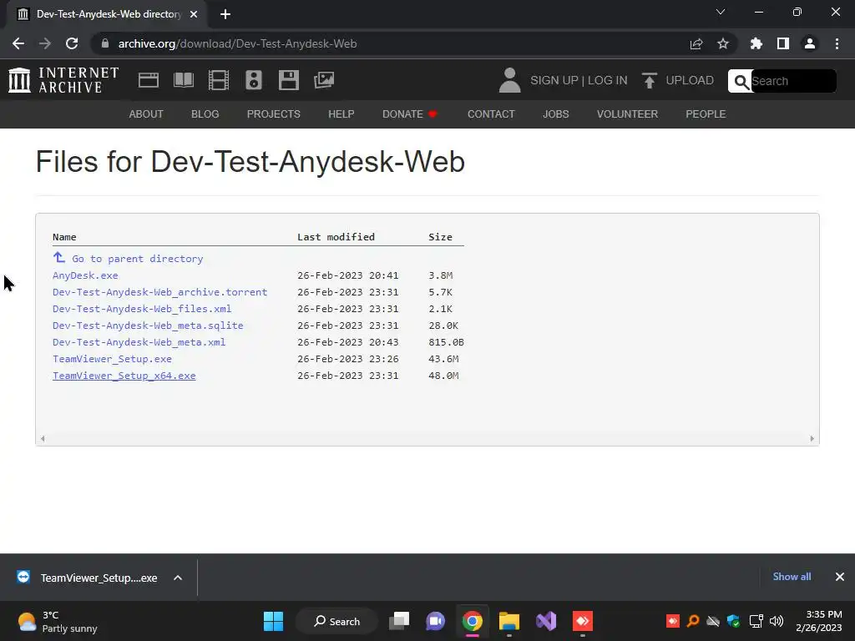Expand the TeamViewer_Setup download options chevron
The height and width of the screenshot is (641, 855).
178,578
